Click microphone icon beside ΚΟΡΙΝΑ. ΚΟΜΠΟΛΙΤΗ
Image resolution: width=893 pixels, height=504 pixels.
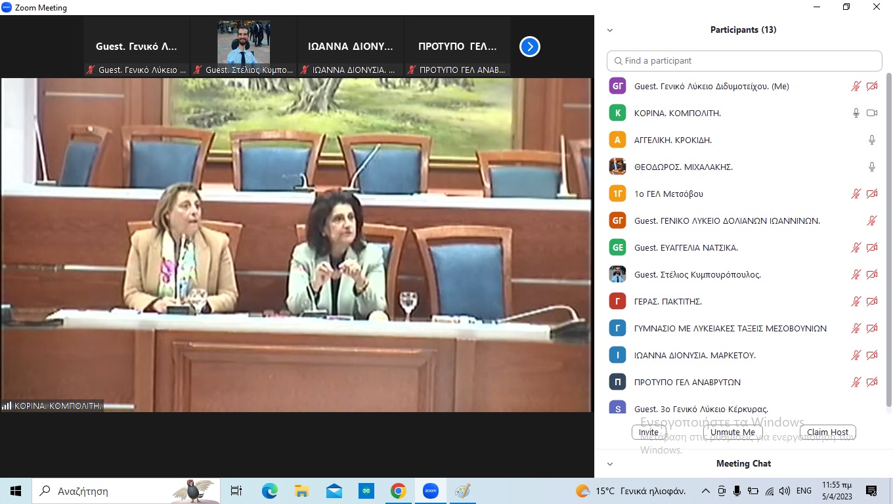pos(856,113)
